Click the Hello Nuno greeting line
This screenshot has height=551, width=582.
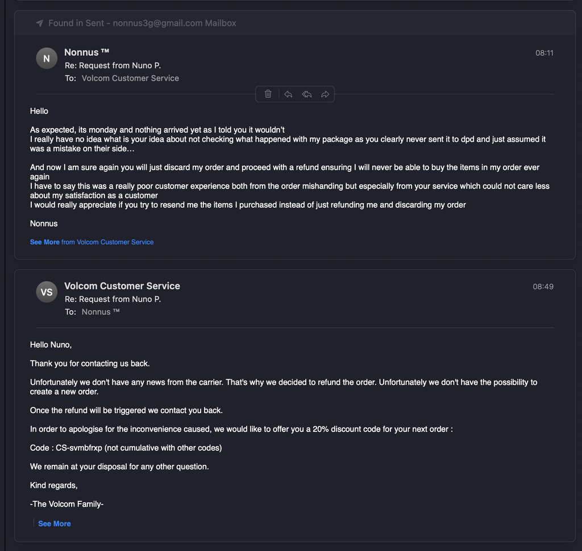pyautogui.click(x=51, y=344)
